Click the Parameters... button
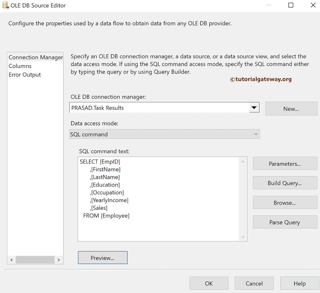The image size is (320, 293). point(285,163)
